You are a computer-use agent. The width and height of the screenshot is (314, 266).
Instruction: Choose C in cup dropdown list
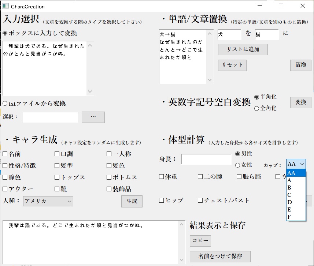(296, 195)
